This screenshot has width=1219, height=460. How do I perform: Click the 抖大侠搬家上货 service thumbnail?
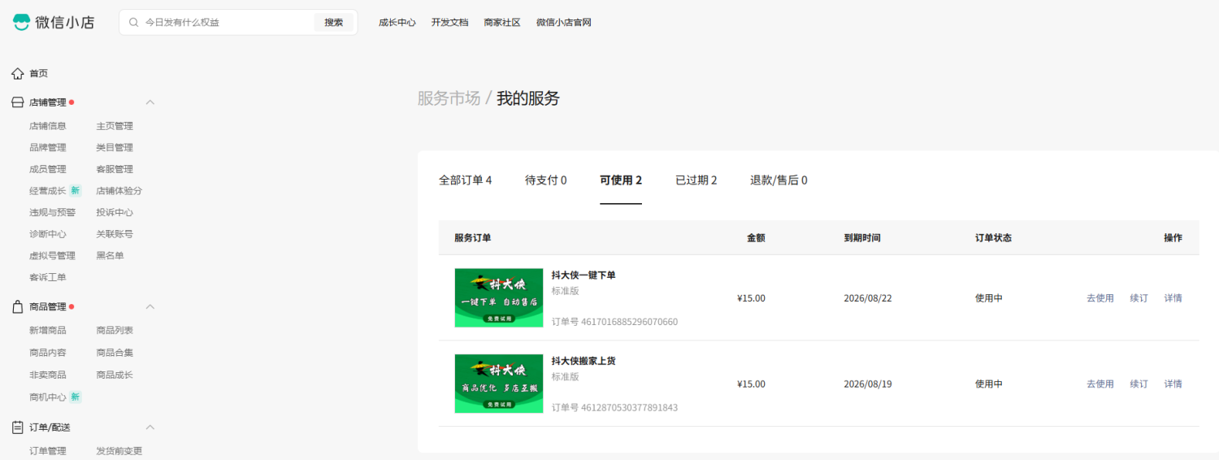tap(499, 384)
